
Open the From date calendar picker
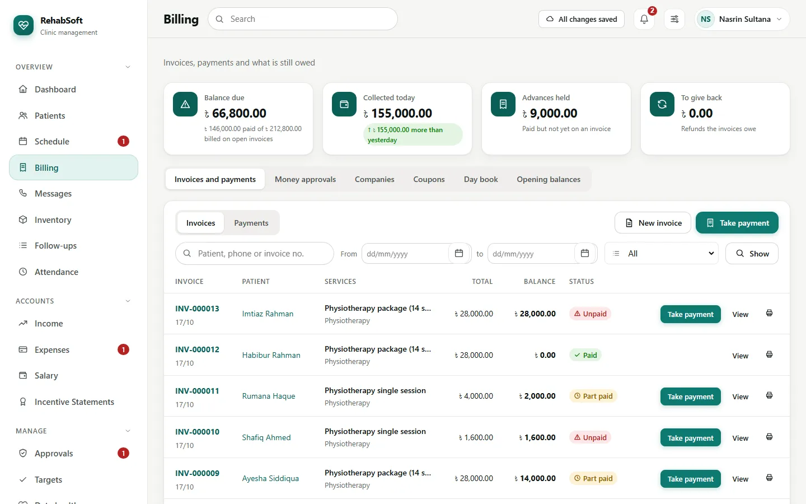459,254
